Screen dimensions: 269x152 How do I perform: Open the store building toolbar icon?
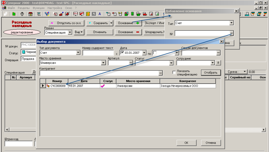tap(30, 14)
